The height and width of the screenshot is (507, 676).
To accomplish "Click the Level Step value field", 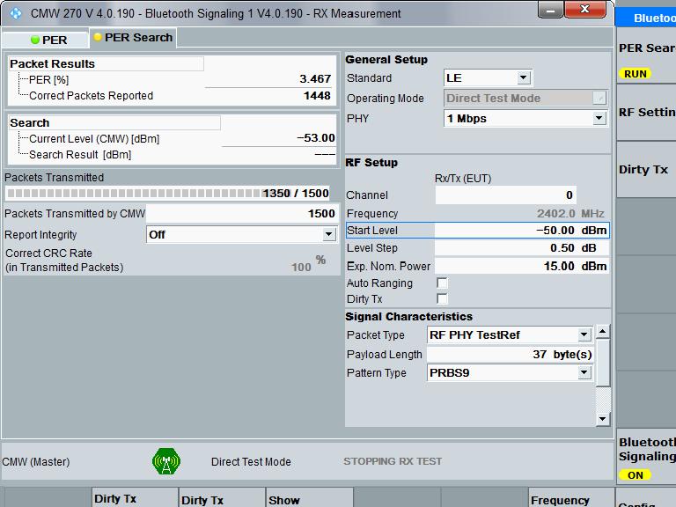I will pos(522,248).
